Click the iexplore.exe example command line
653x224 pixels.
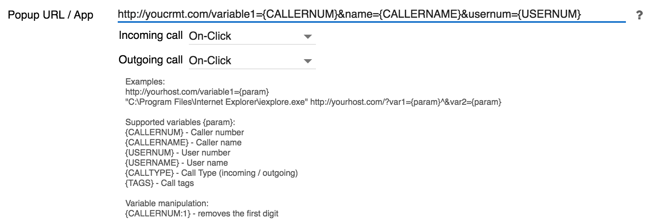pos(313,102)
